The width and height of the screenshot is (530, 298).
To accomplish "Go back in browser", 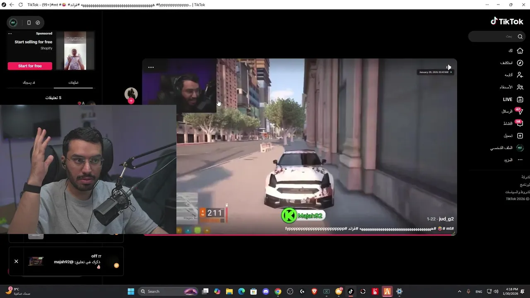I will tap(11, 5).
